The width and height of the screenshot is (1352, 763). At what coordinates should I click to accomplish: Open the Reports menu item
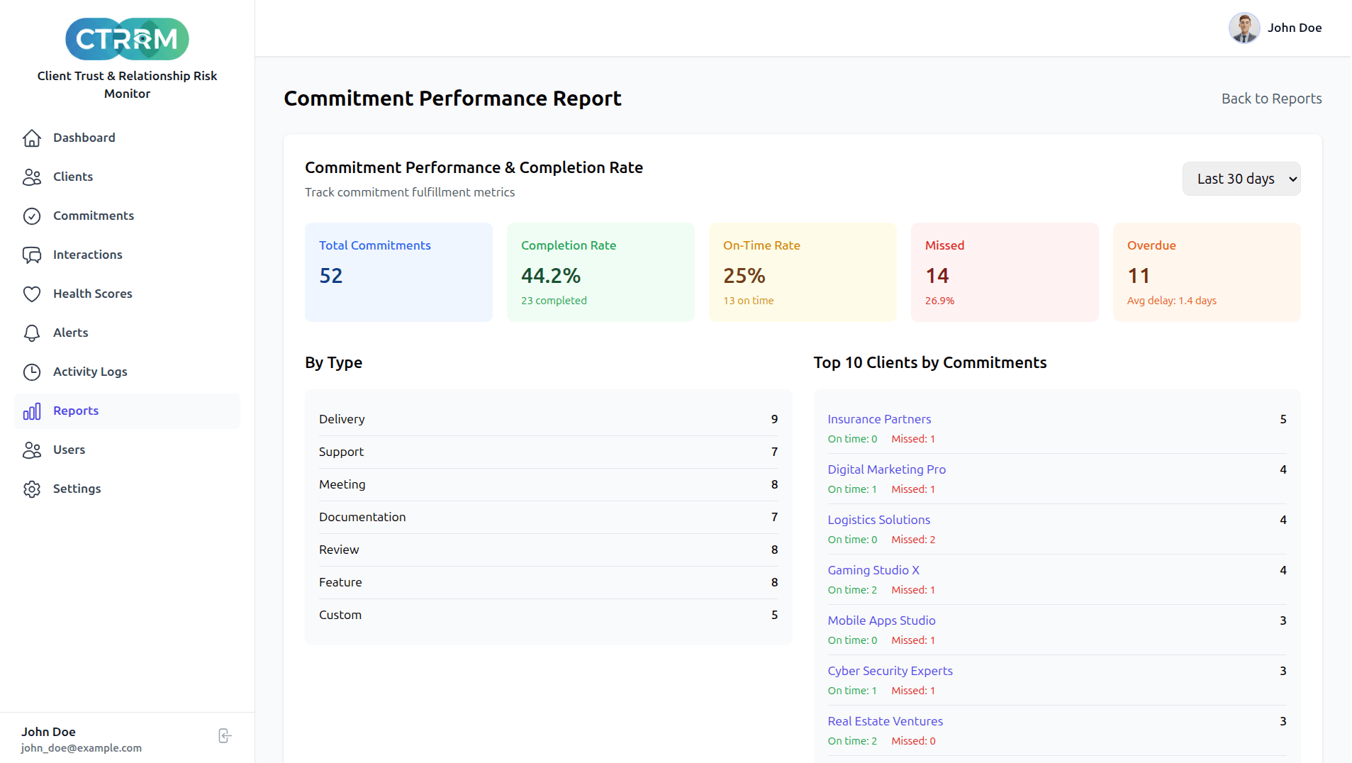coord(76,411)
